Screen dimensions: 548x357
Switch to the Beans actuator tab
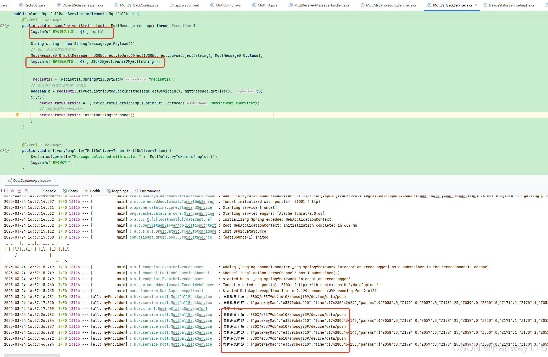click(x=70, y=190)
